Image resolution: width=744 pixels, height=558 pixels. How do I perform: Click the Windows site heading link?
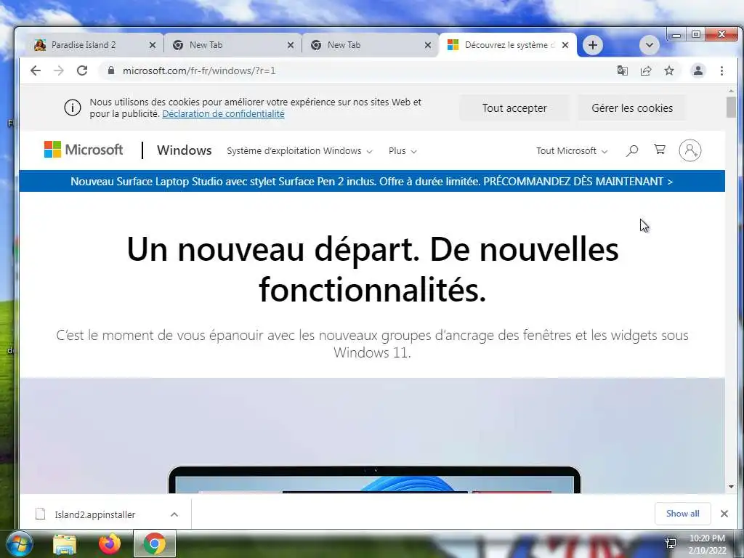tap(184, 150)
